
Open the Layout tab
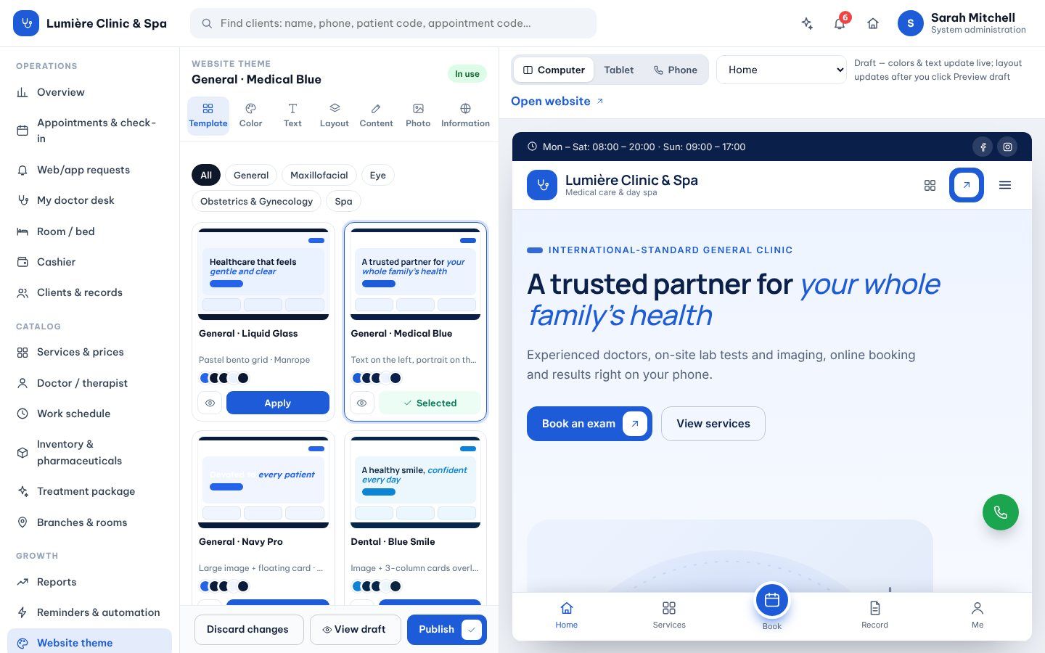click(335, 115)
